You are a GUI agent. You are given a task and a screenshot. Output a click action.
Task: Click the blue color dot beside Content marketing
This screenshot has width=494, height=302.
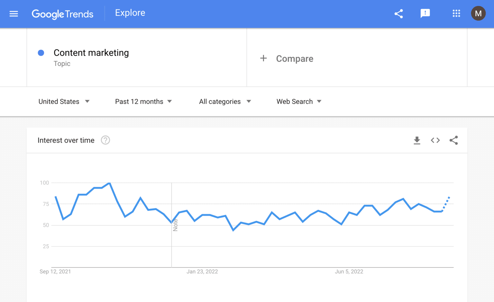[x=41, y=53]
